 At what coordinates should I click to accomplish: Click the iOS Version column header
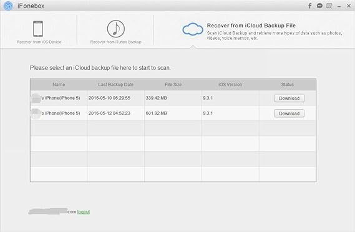pyautogui.click(x=230, y=85)
